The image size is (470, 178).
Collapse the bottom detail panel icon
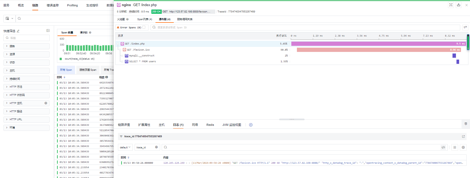pos(466,124)
